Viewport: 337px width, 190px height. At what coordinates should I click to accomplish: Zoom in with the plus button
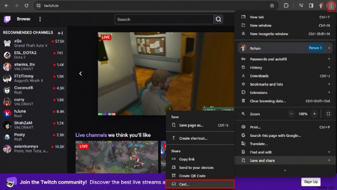click(314, 114)
